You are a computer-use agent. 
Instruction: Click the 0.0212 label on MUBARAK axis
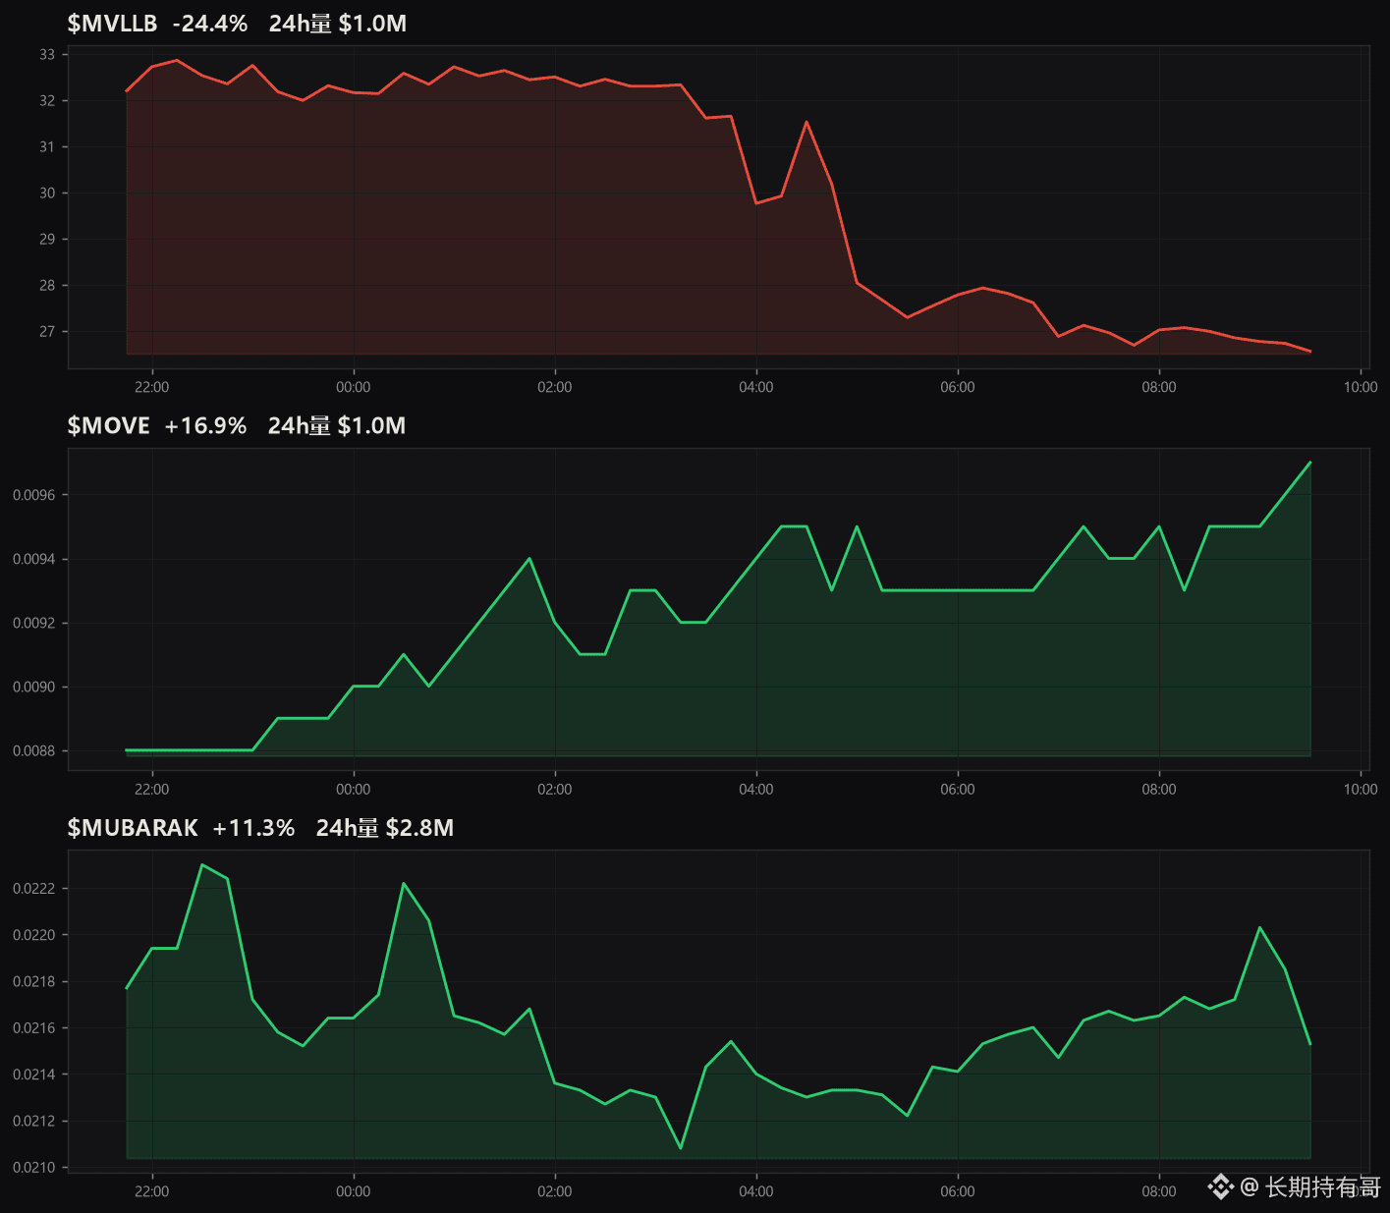tap(34, 1121)
